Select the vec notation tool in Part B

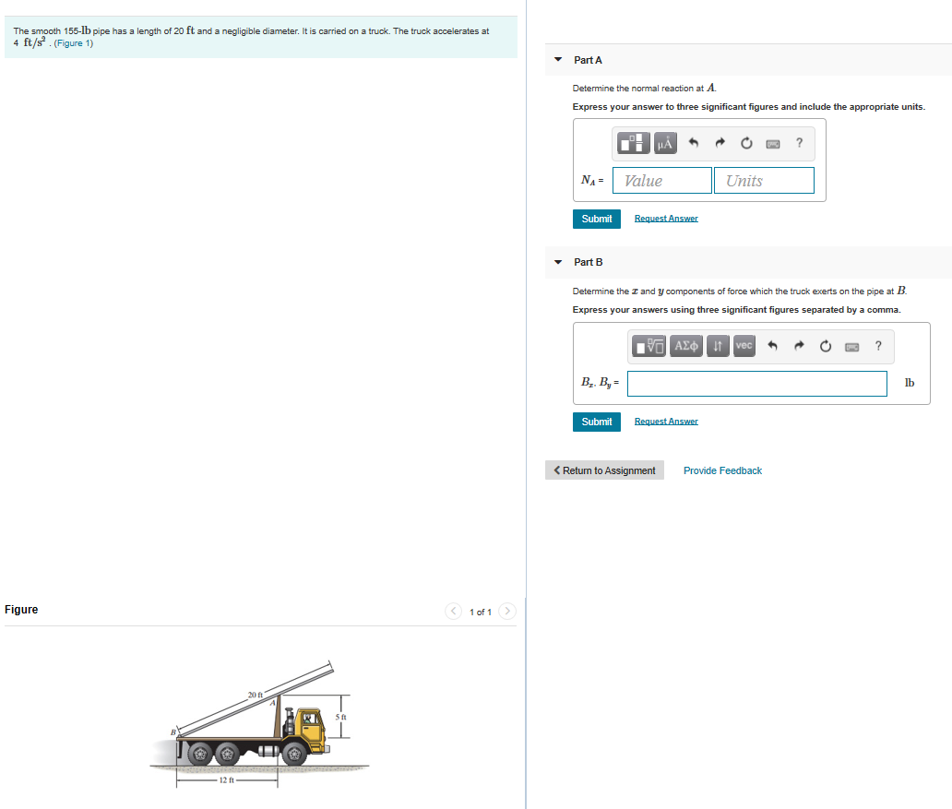pyautogui.click(x=744, y=346)
